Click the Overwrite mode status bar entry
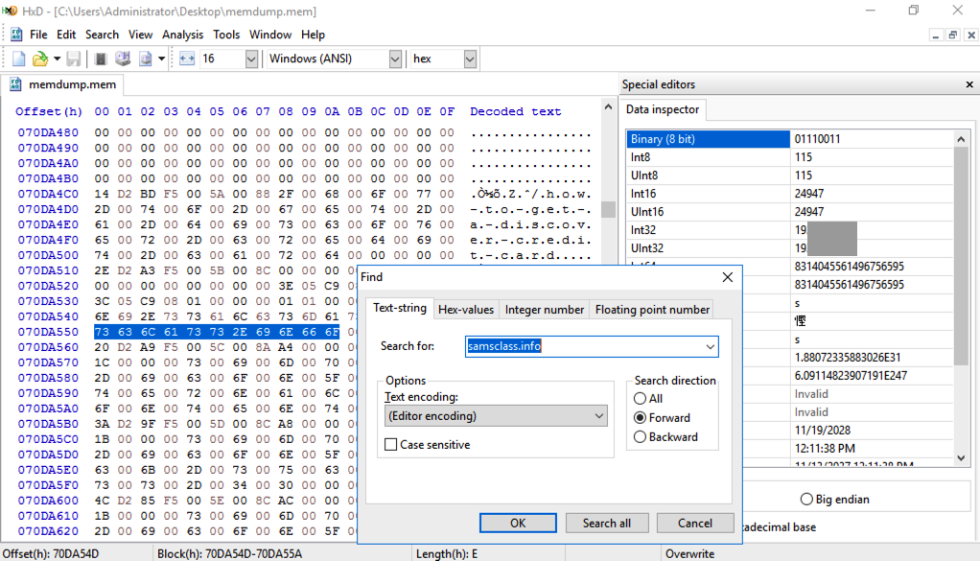This screenshot has height=561, width=980. coord(689,553)
